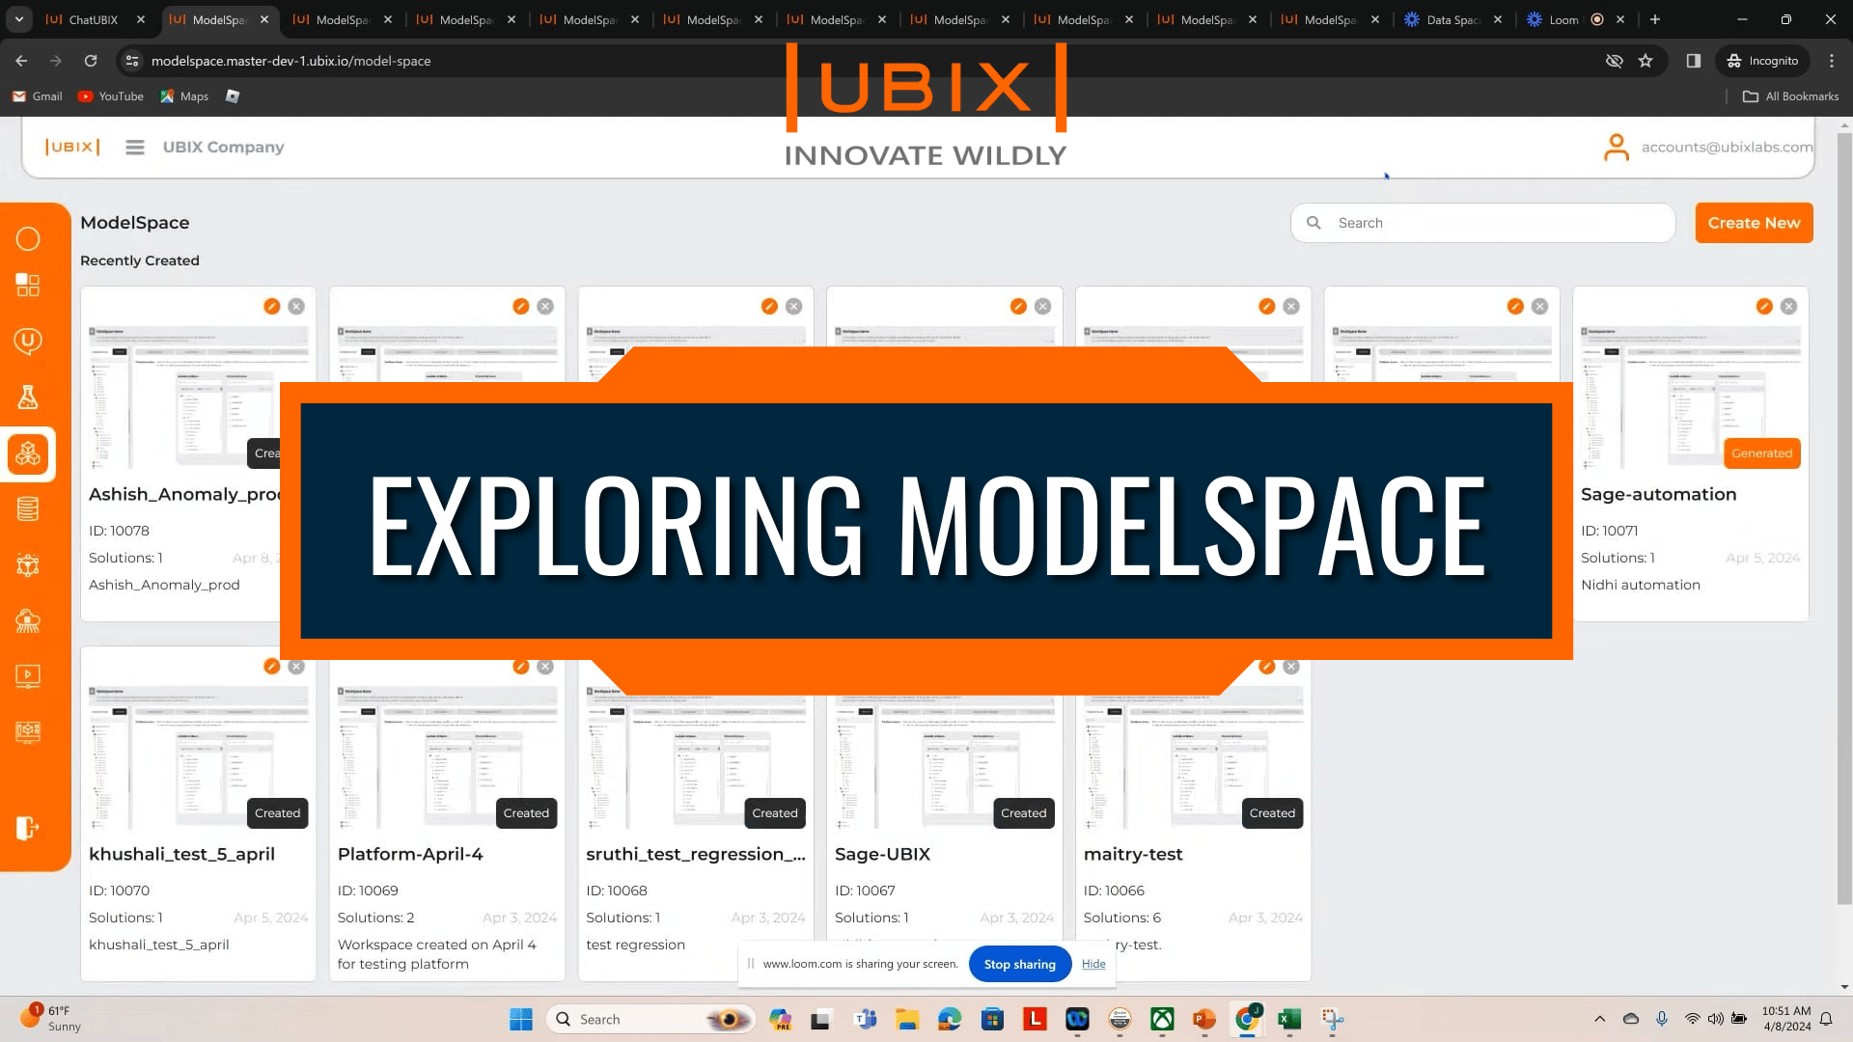Select the dashboard grid icon in sidebar
1853x1042 pixels.
point(28,285)
